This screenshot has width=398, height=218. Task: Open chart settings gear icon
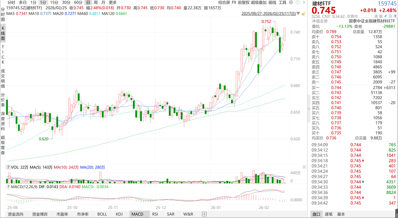(291, 2)
